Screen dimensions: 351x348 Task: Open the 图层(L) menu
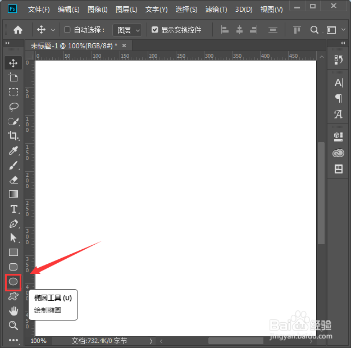click(x=126, y=10)
